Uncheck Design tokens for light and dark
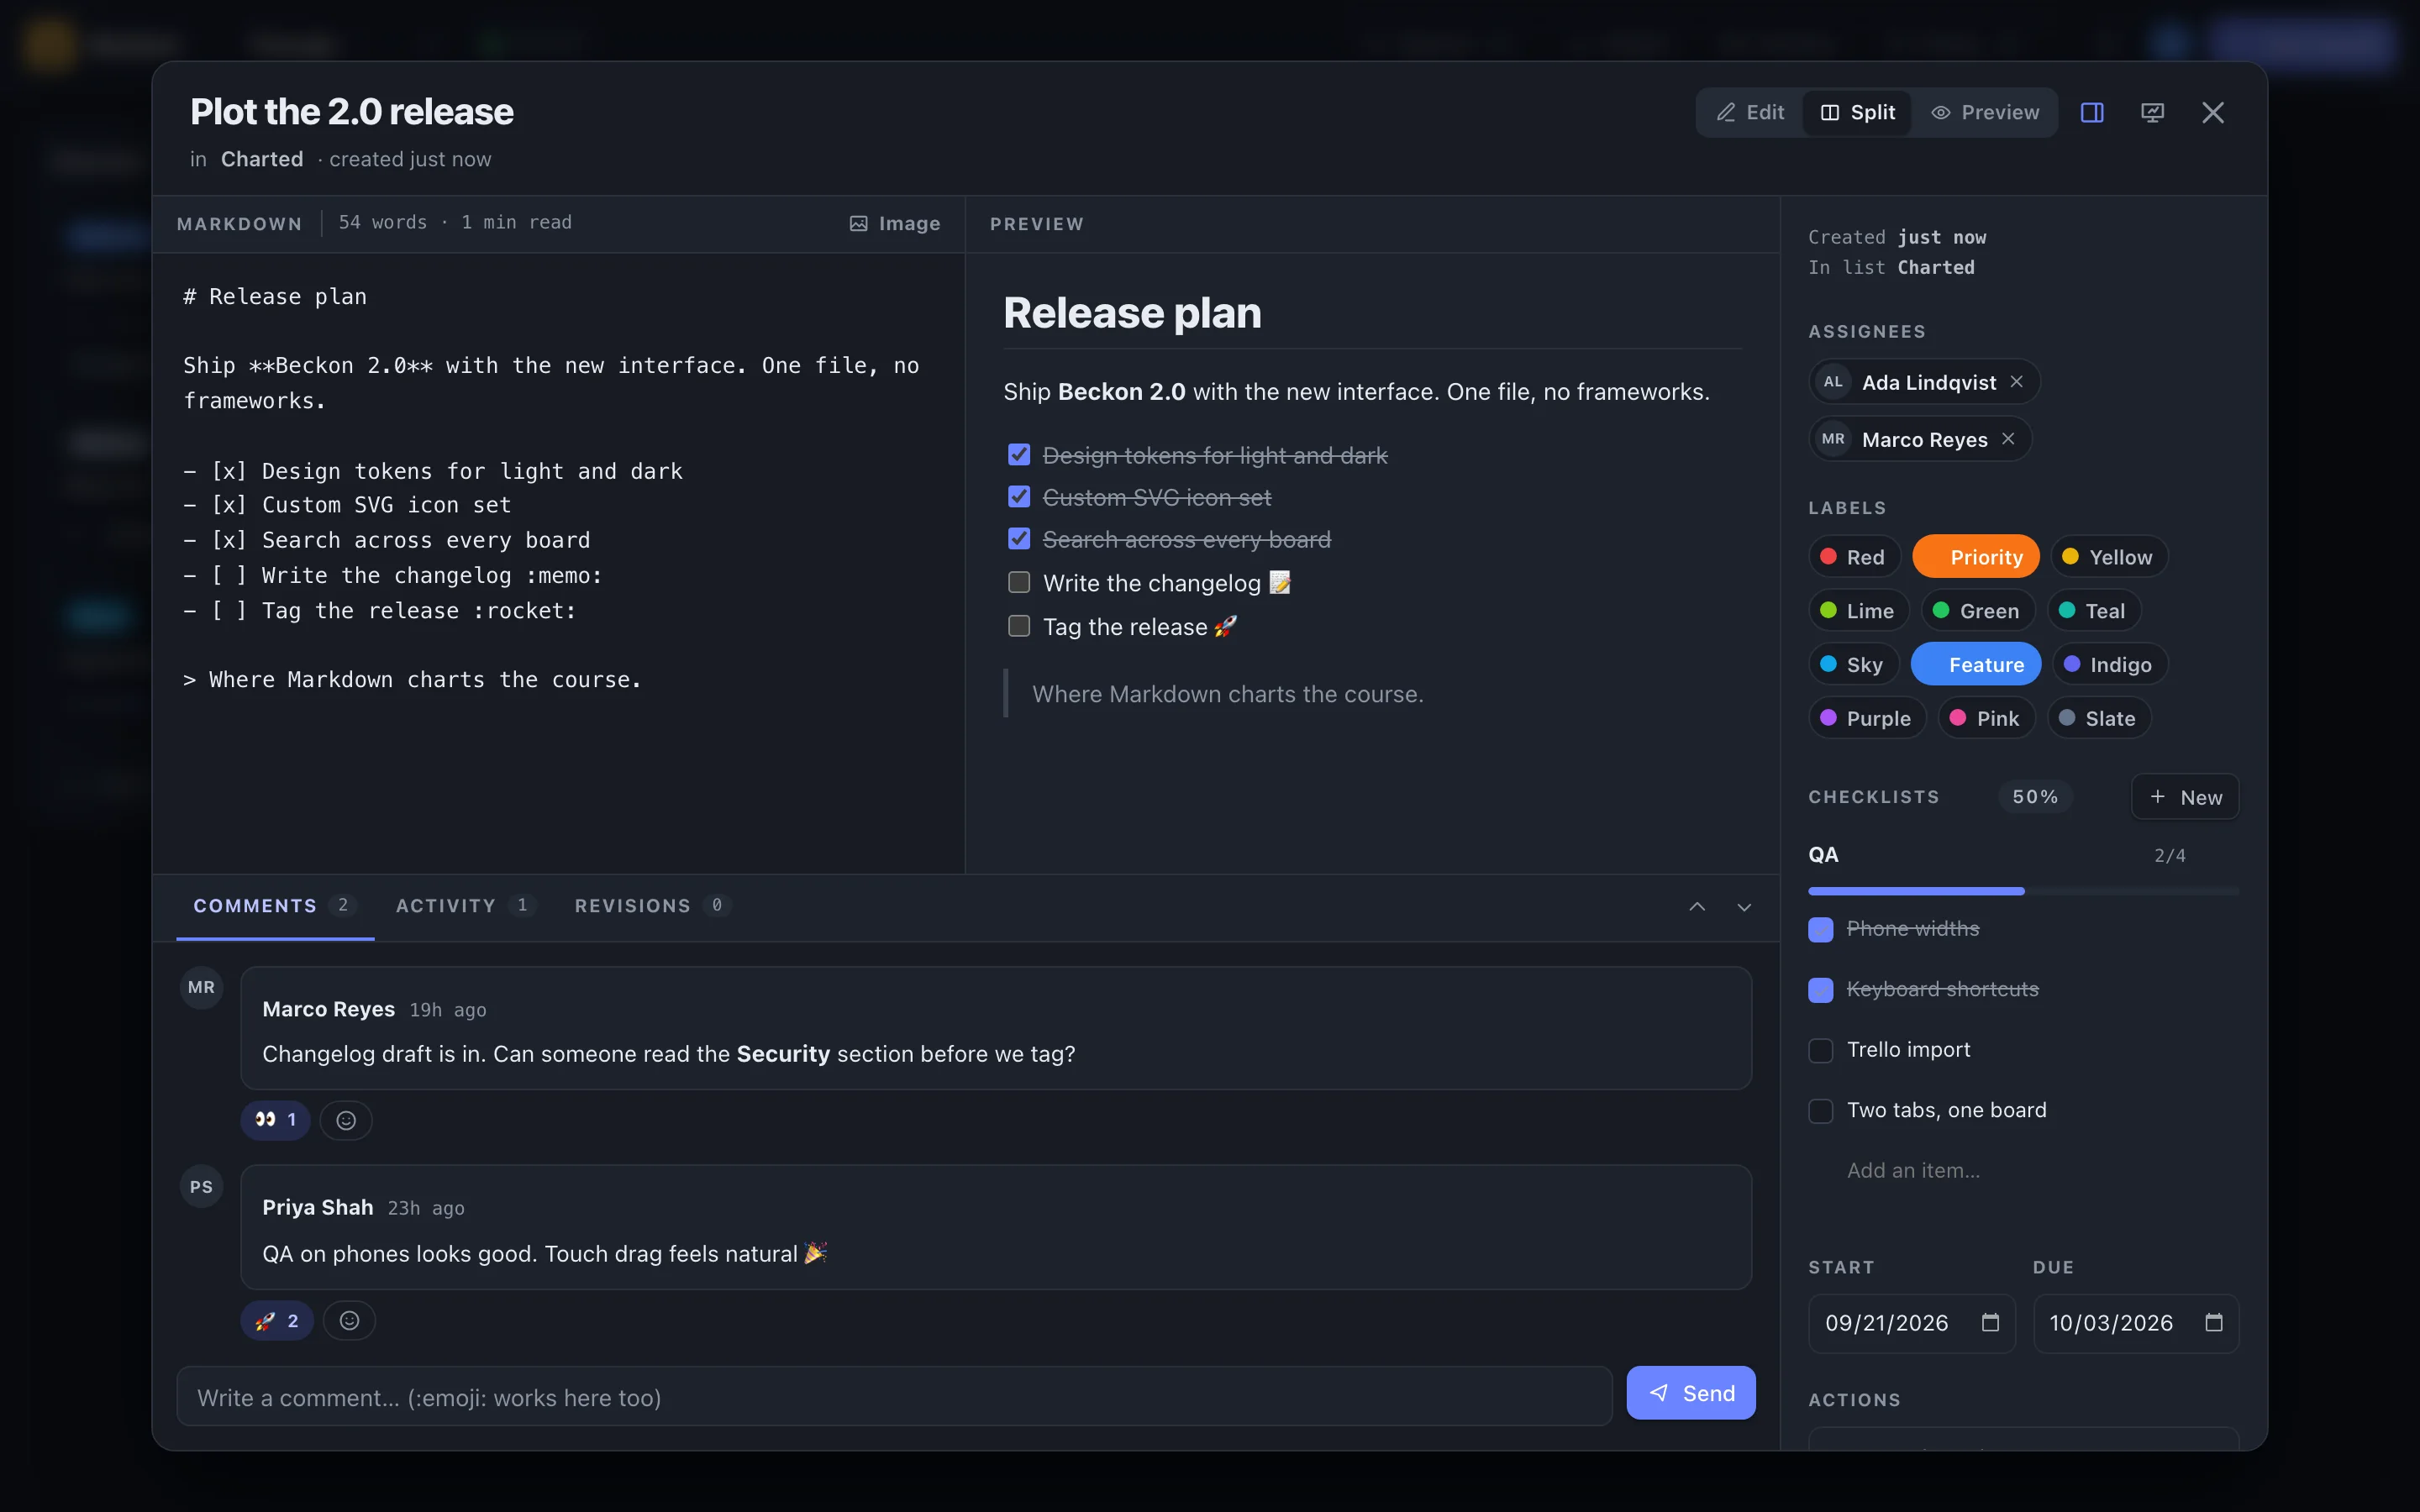 click(x=1019, y=455)
